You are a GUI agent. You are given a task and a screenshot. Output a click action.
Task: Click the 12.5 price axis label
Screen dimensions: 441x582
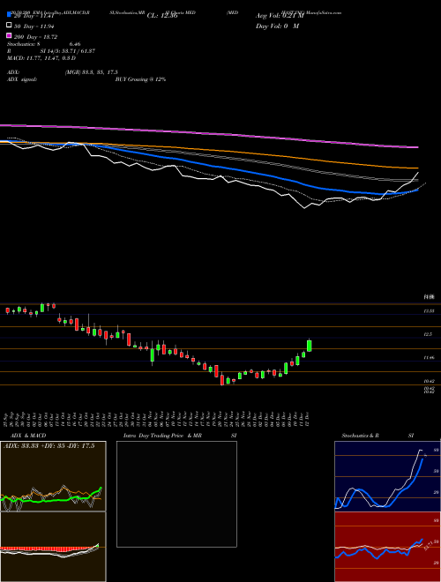click(x=428, y=334)
